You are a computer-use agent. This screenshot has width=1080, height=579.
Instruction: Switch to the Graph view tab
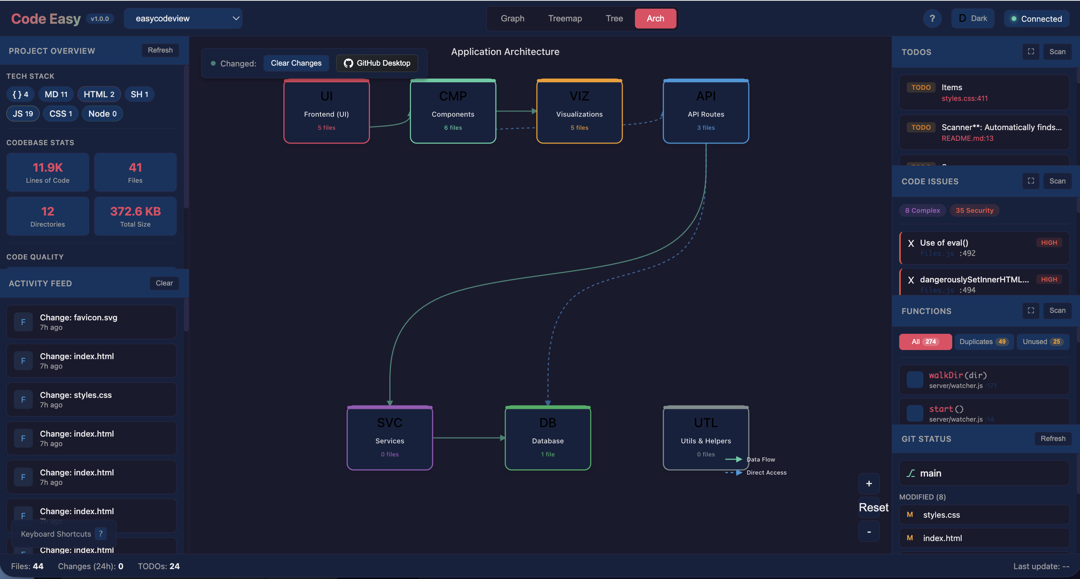click(x=512, y=19)
